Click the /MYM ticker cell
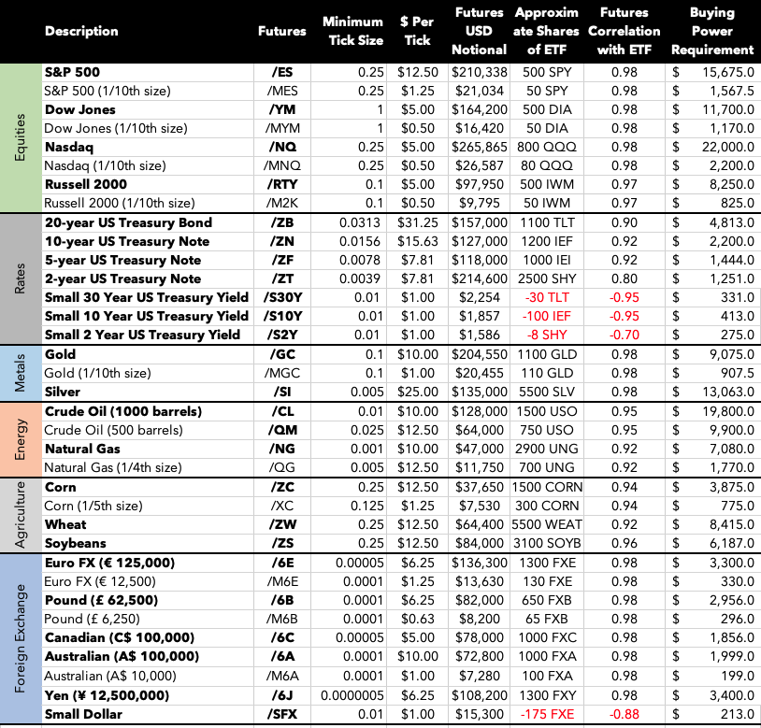The height and width of the screenshot is (728, 761). pyautogui.click(x=282, y=129)
